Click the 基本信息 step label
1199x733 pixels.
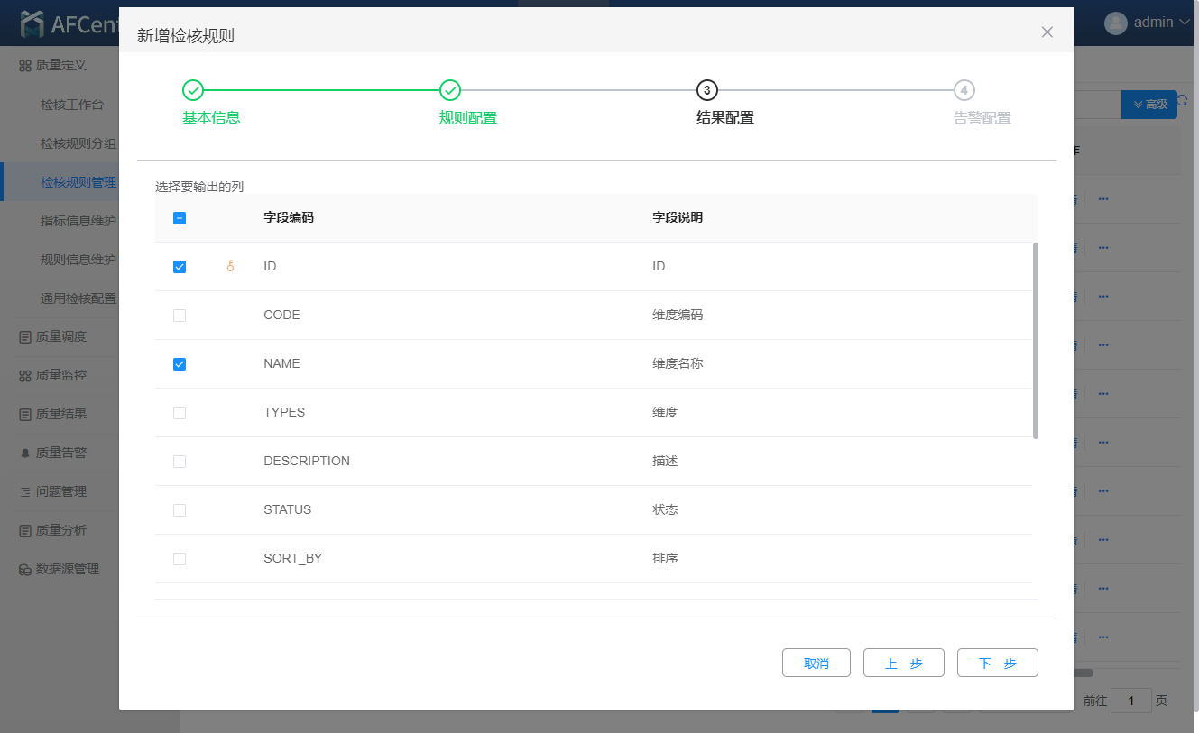[x=211, y=117]
